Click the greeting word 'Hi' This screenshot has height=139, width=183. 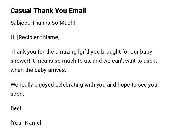pyautogui.click(x=13, y=37)
